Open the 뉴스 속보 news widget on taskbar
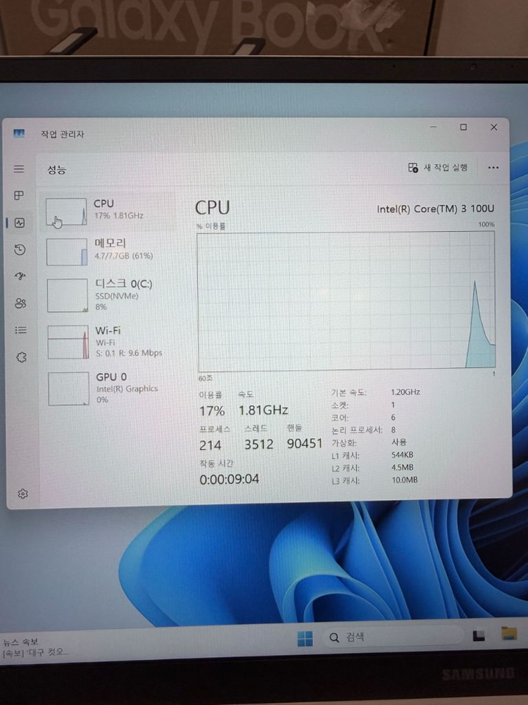Screen dimensions: 528x705 (36, 647)
